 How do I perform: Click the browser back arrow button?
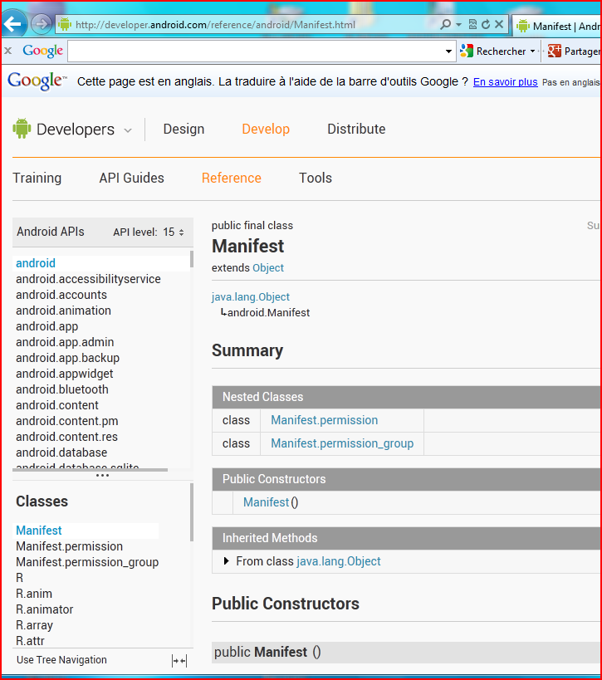click(14, 24)
